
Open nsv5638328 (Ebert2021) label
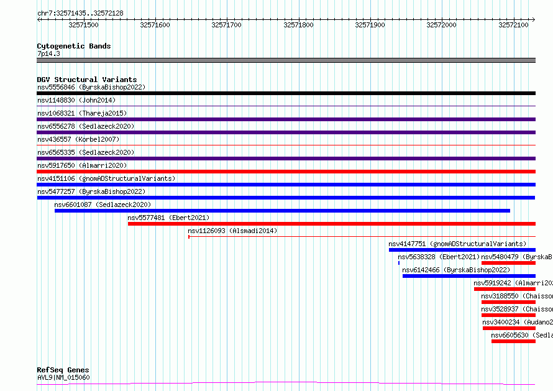439,257
